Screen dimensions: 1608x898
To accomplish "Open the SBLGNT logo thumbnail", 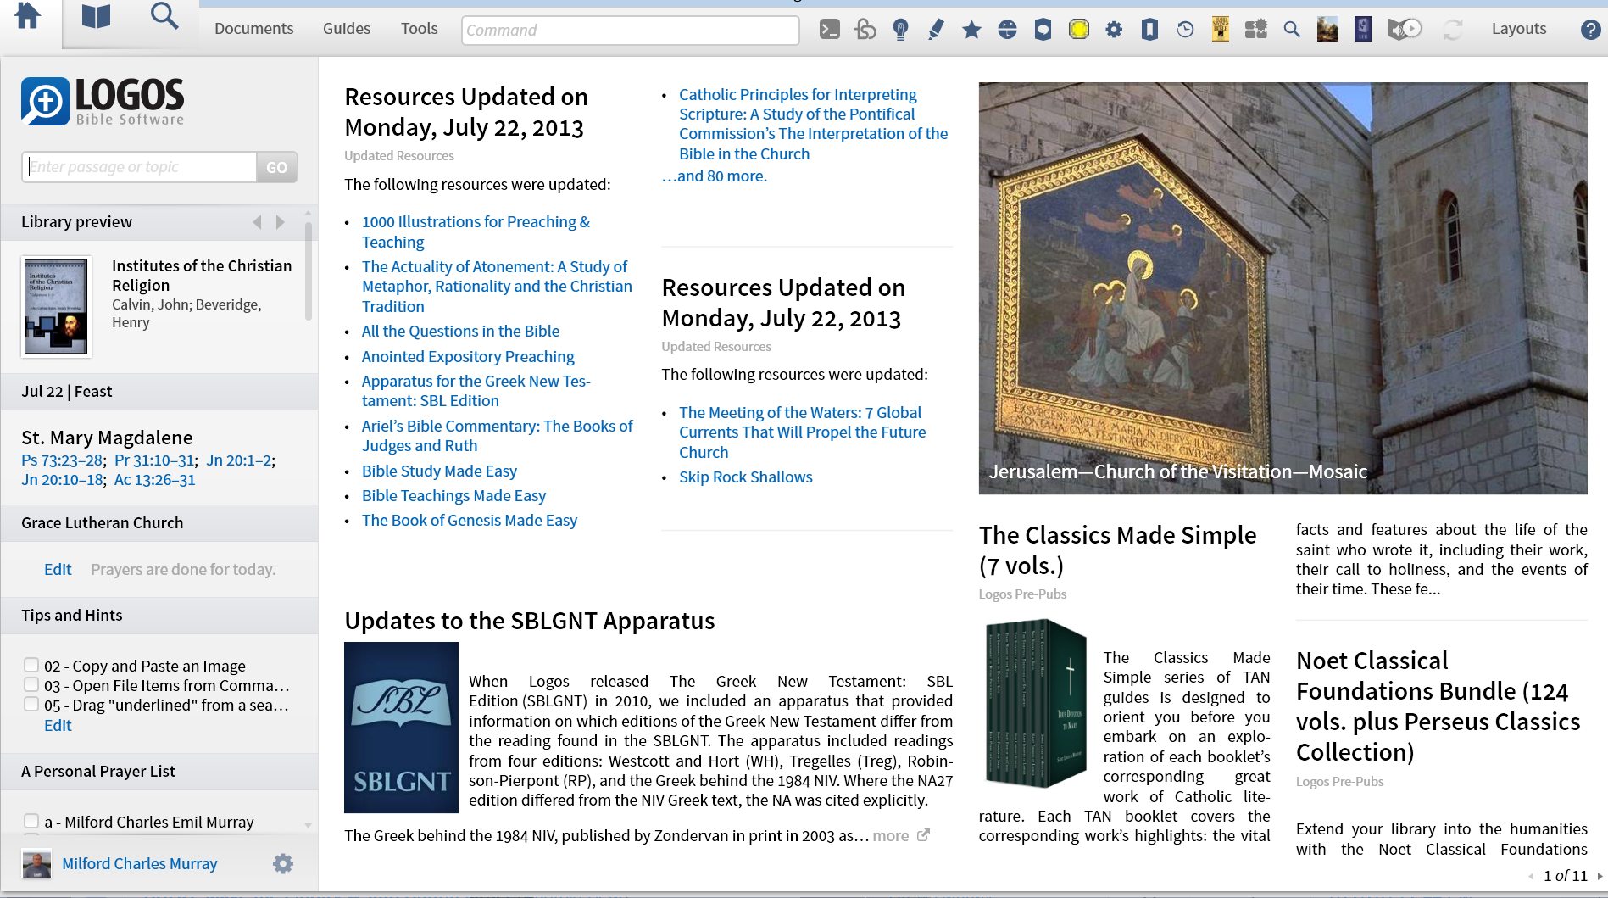I will (x=401, y=728).
